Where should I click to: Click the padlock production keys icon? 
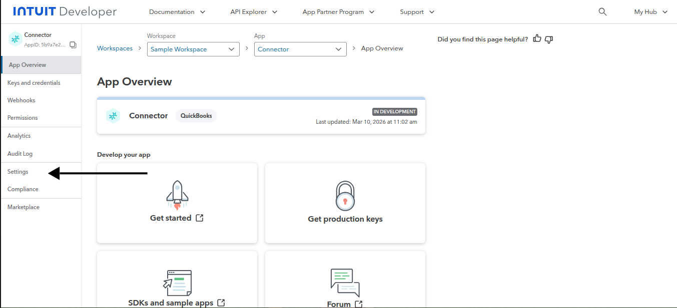point(345,196)
